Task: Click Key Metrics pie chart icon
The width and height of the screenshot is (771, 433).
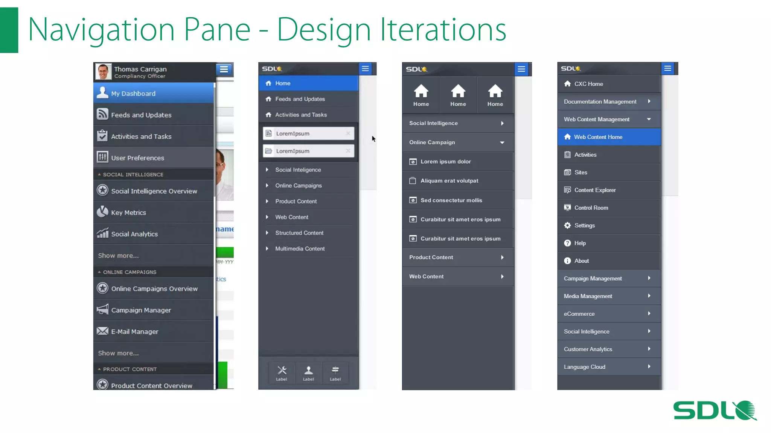Action: pyautogui.click(x=102, y=212)
